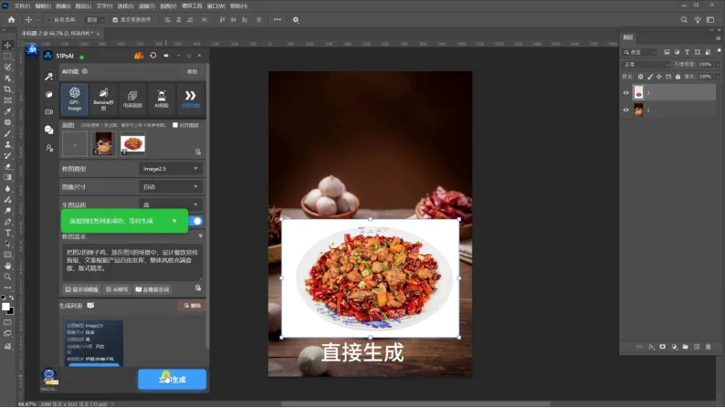
Task: Select the Eyedropper tool
Action: coord(7,111)
